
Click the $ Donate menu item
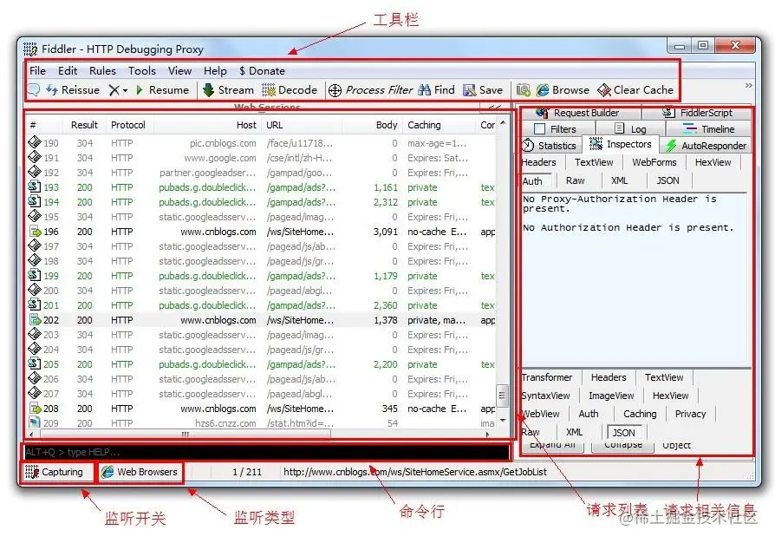(x=262, y=71)
